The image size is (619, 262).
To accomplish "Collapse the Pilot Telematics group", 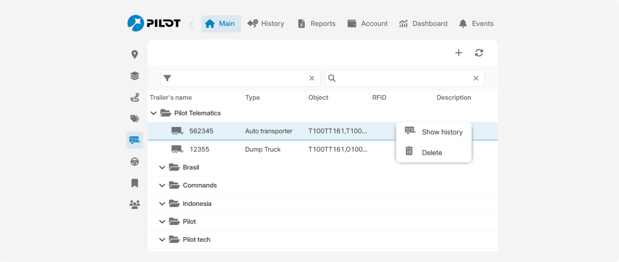I will 154,113.
